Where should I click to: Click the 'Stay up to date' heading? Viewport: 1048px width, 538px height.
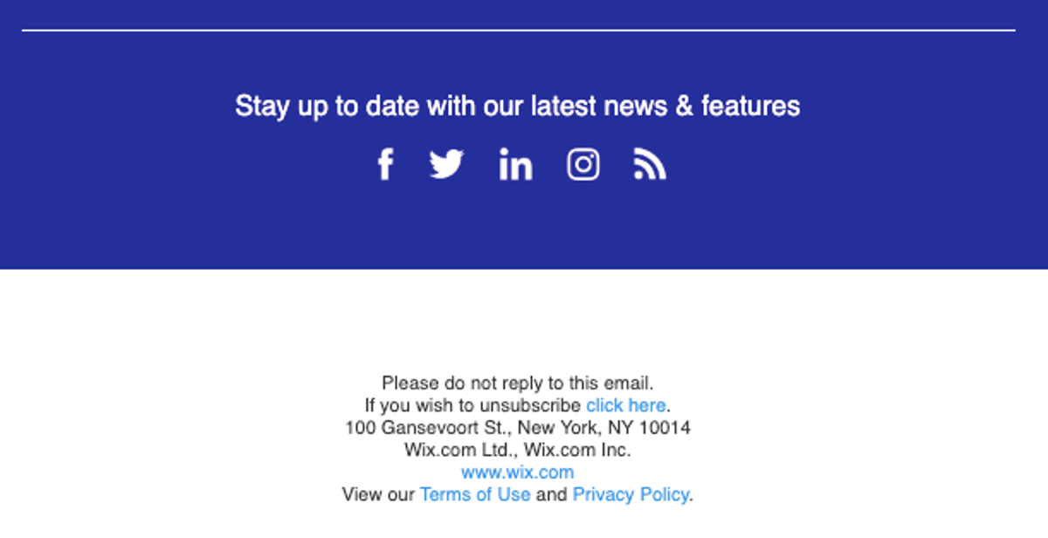tap(518, 107)
